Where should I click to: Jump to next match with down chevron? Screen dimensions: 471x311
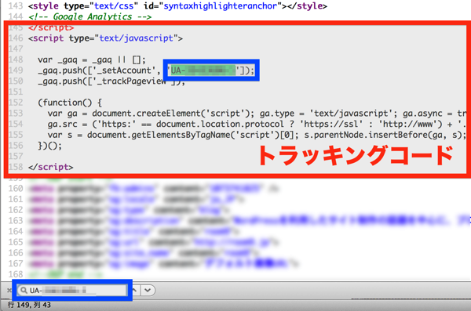pyautogui.click(x=148, y=290)
